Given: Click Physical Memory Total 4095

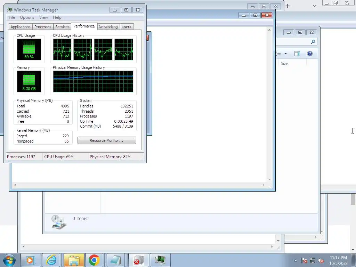Looking at the screenshot, I should point(65,106).
